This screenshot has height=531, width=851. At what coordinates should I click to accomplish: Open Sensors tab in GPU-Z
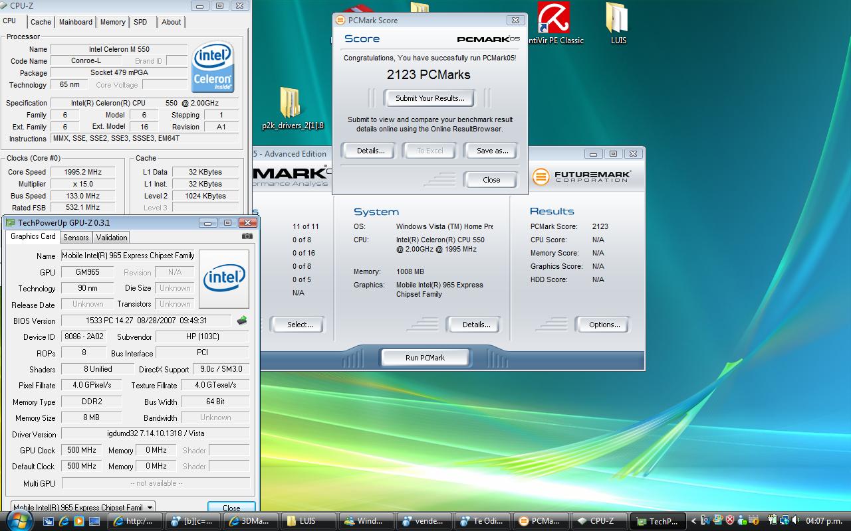[76, 237]
